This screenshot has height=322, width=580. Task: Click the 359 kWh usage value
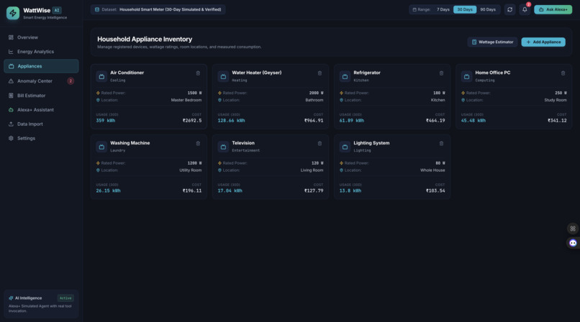[105, 120]
